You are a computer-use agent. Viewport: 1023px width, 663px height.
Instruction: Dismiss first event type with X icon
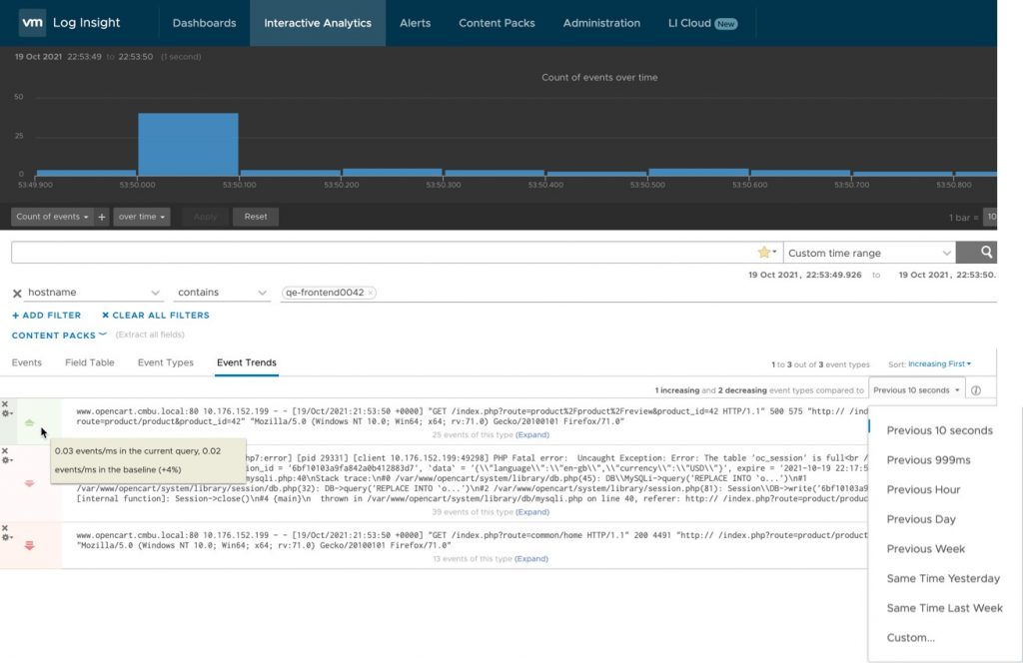click(5, 404)
